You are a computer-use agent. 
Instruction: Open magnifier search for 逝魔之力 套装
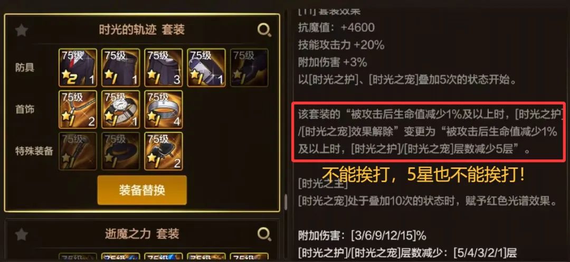[x=264, y=235]
